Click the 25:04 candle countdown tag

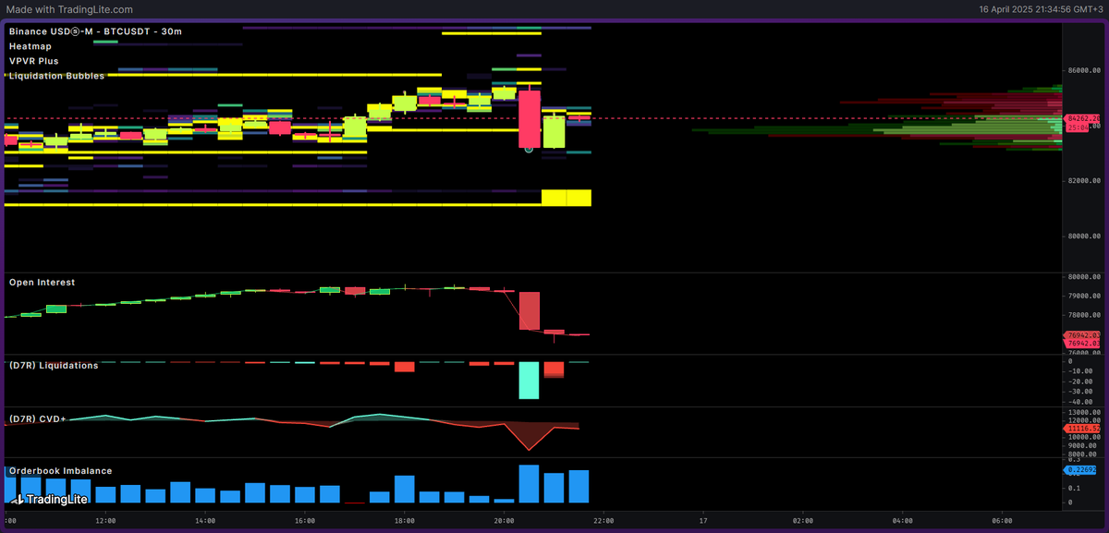(1078, 127)
